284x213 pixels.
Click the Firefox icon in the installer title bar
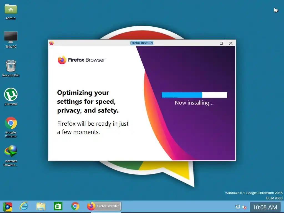click(x=51, y=43)
